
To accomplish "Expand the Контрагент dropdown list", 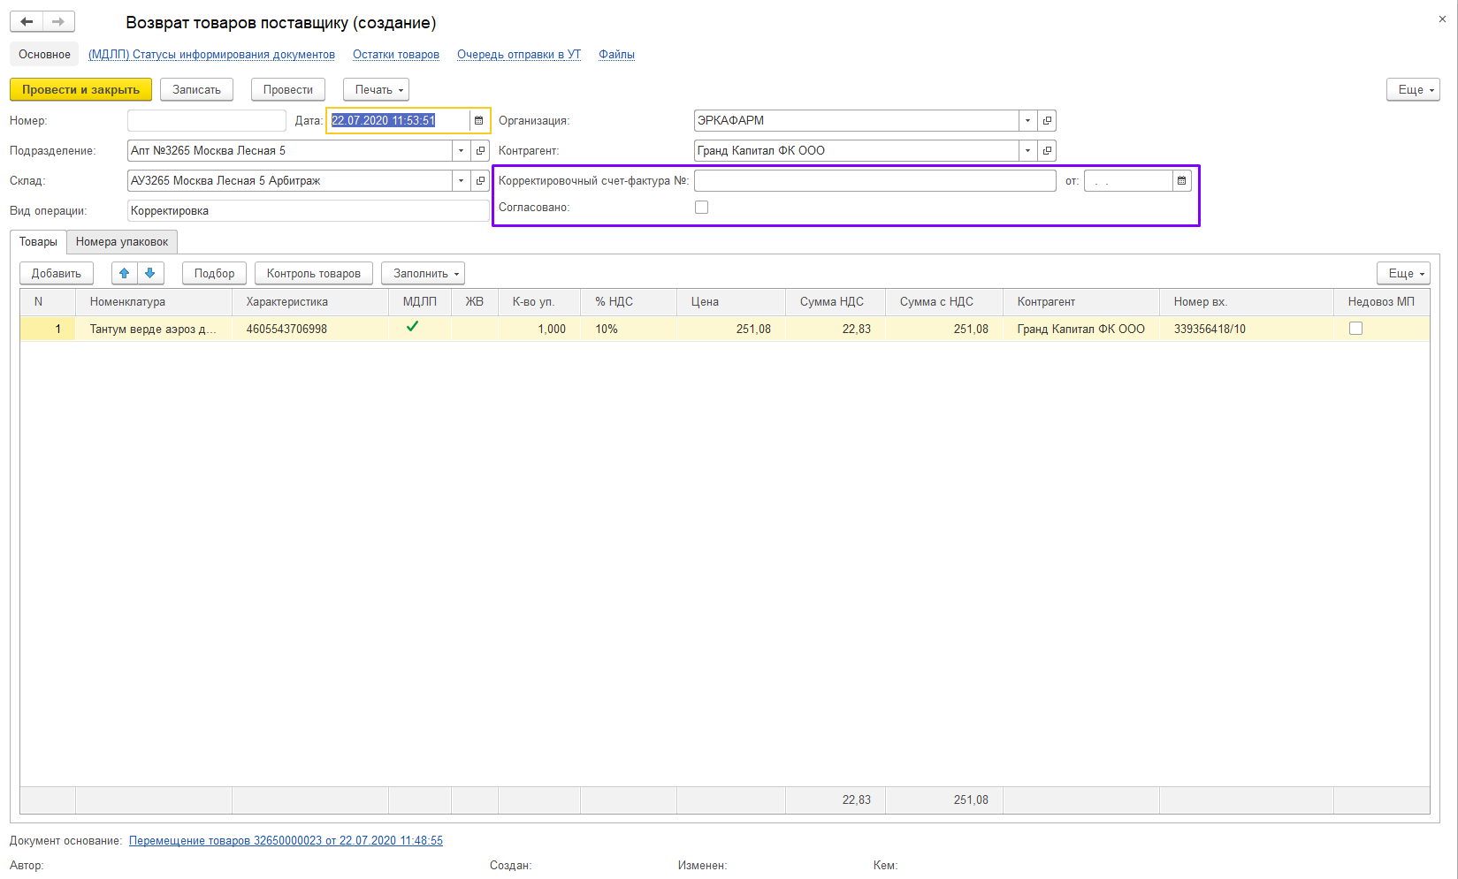I will tap(1027, 151).
